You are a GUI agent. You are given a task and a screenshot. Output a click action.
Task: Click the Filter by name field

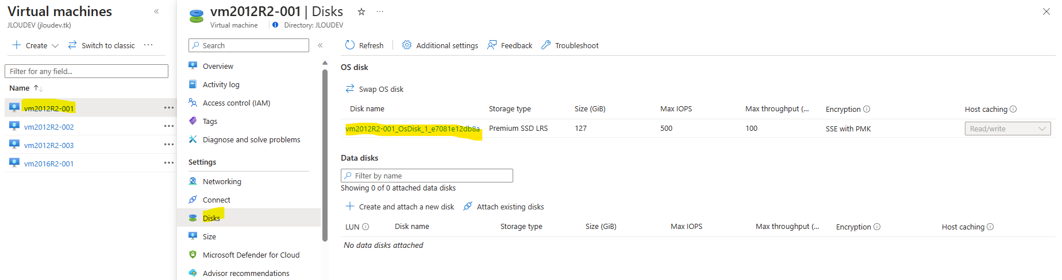point(427,176)
